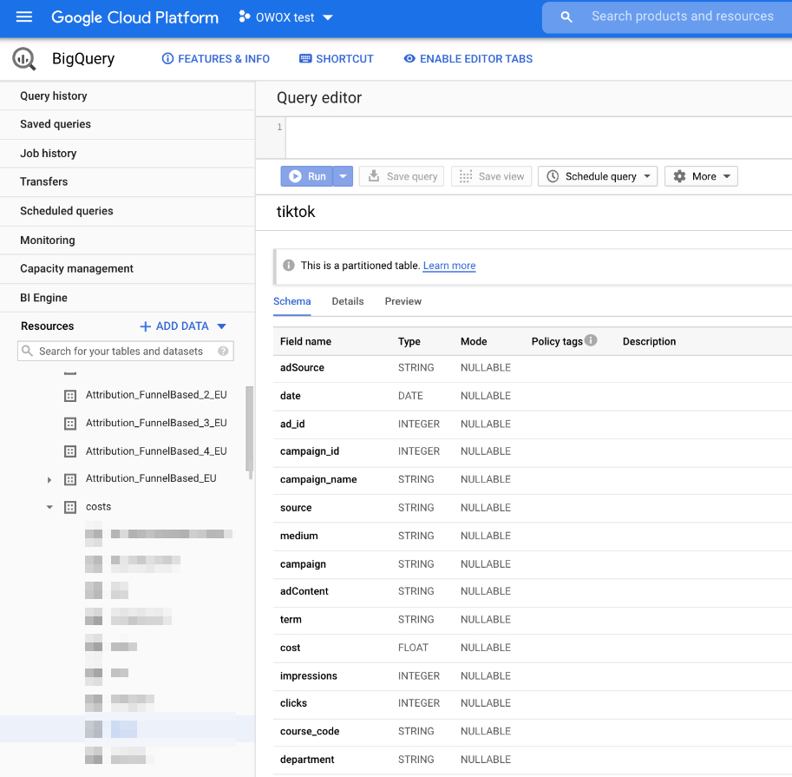Click ENABLE EDITOR TABS button
The image size is (792, 777).
(x=468, y=59)
